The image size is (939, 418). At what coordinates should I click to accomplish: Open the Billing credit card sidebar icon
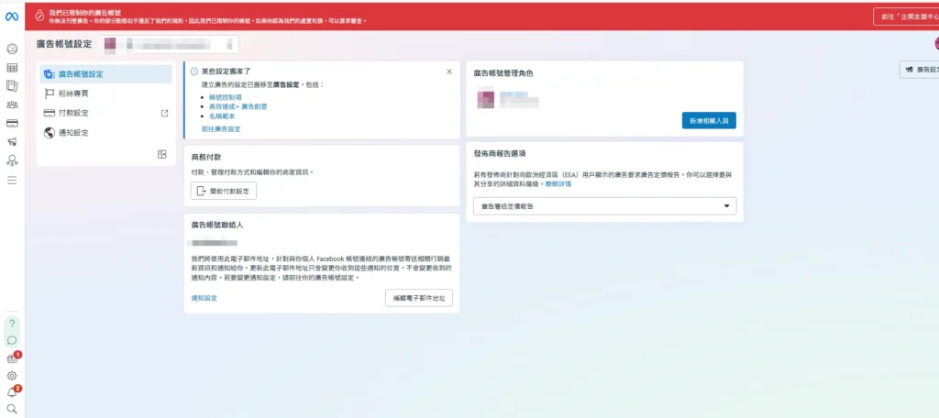point(12,123)
